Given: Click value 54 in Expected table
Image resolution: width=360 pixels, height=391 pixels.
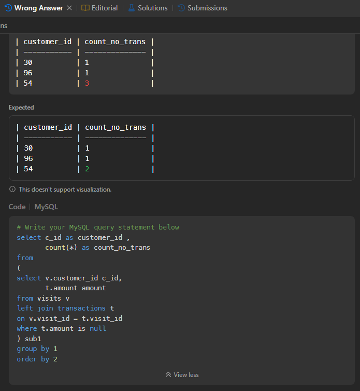Looking at the screenshot, I should 28,169.
